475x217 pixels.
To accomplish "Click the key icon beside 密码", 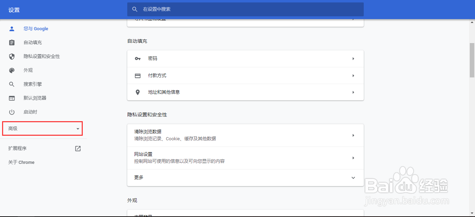I will 138,58.
